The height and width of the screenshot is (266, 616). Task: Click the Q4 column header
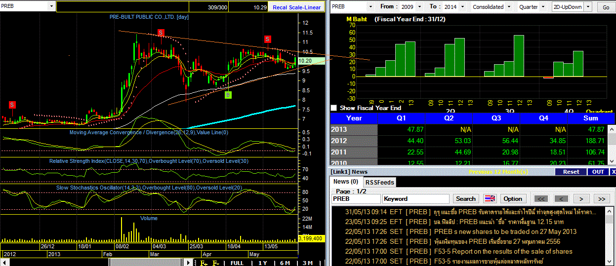[x=543, y=118]
